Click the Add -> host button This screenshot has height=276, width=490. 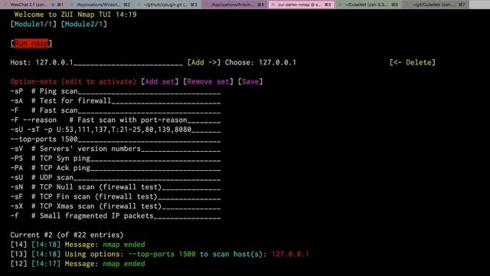[204, 63]
